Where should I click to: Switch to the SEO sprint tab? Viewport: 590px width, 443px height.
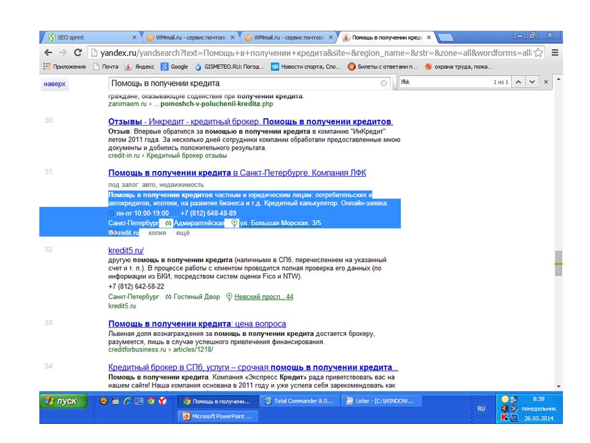pos(90,38)
